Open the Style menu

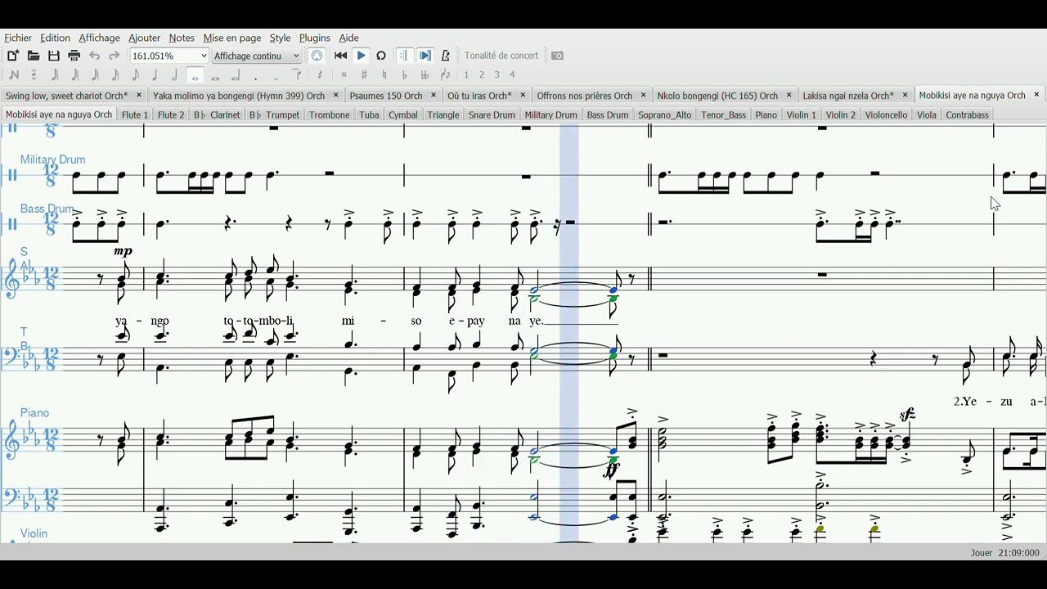pyautogui.click(x=280, y=38)
